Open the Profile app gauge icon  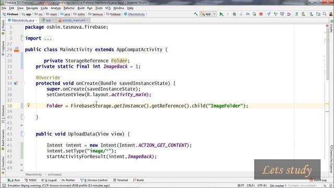[247, 14]
